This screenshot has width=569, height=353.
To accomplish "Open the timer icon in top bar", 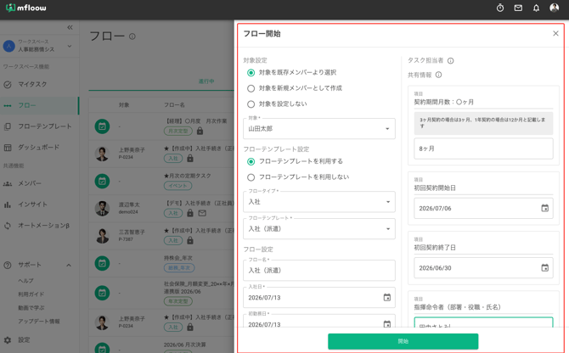I will pos(500,8).
